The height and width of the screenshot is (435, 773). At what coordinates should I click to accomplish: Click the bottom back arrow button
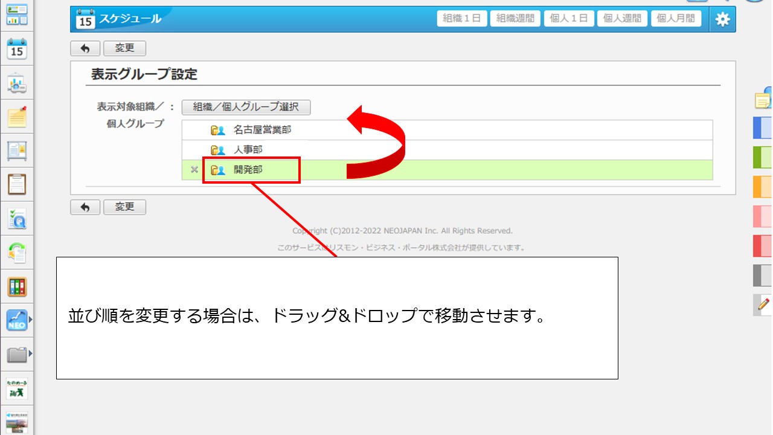[x=85, y=207]
